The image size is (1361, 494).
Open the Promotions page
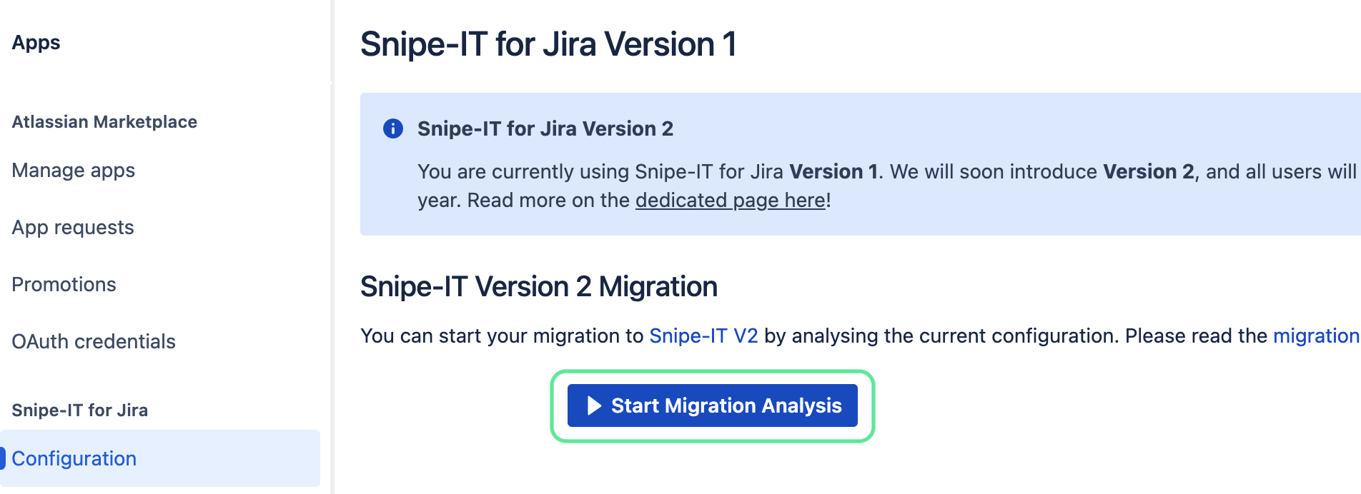[x=64, y=284]
